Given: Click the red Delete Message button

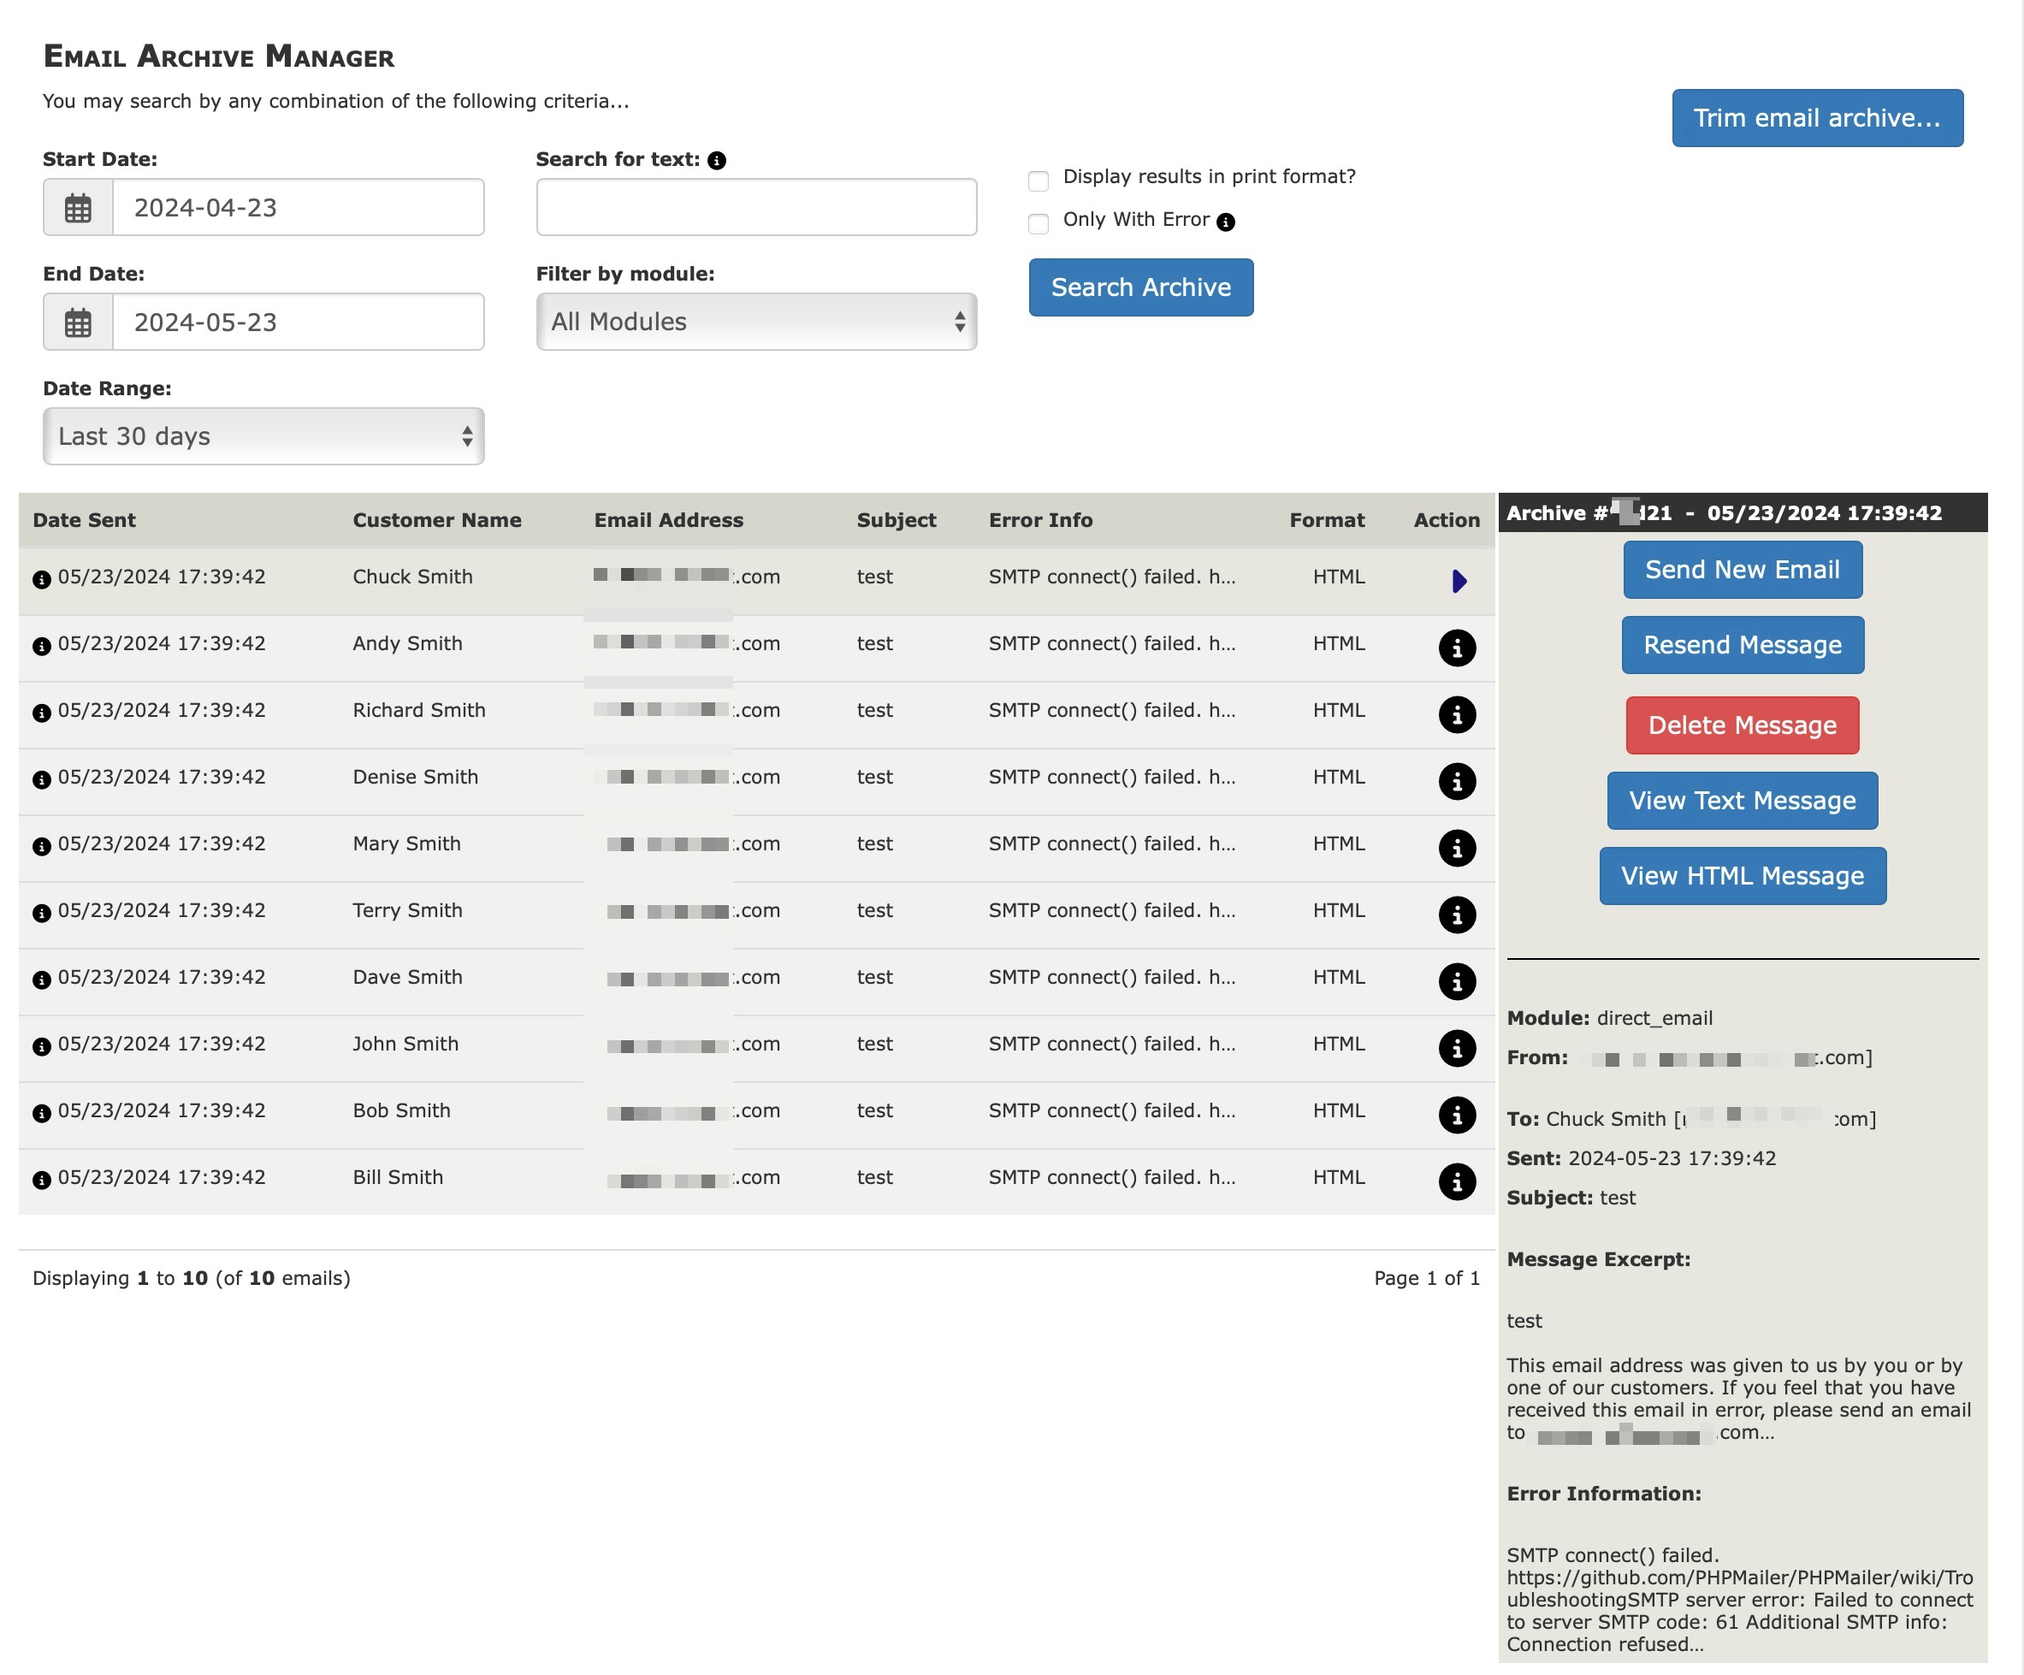Looking at the screenshot, I should click(1742, 725).
